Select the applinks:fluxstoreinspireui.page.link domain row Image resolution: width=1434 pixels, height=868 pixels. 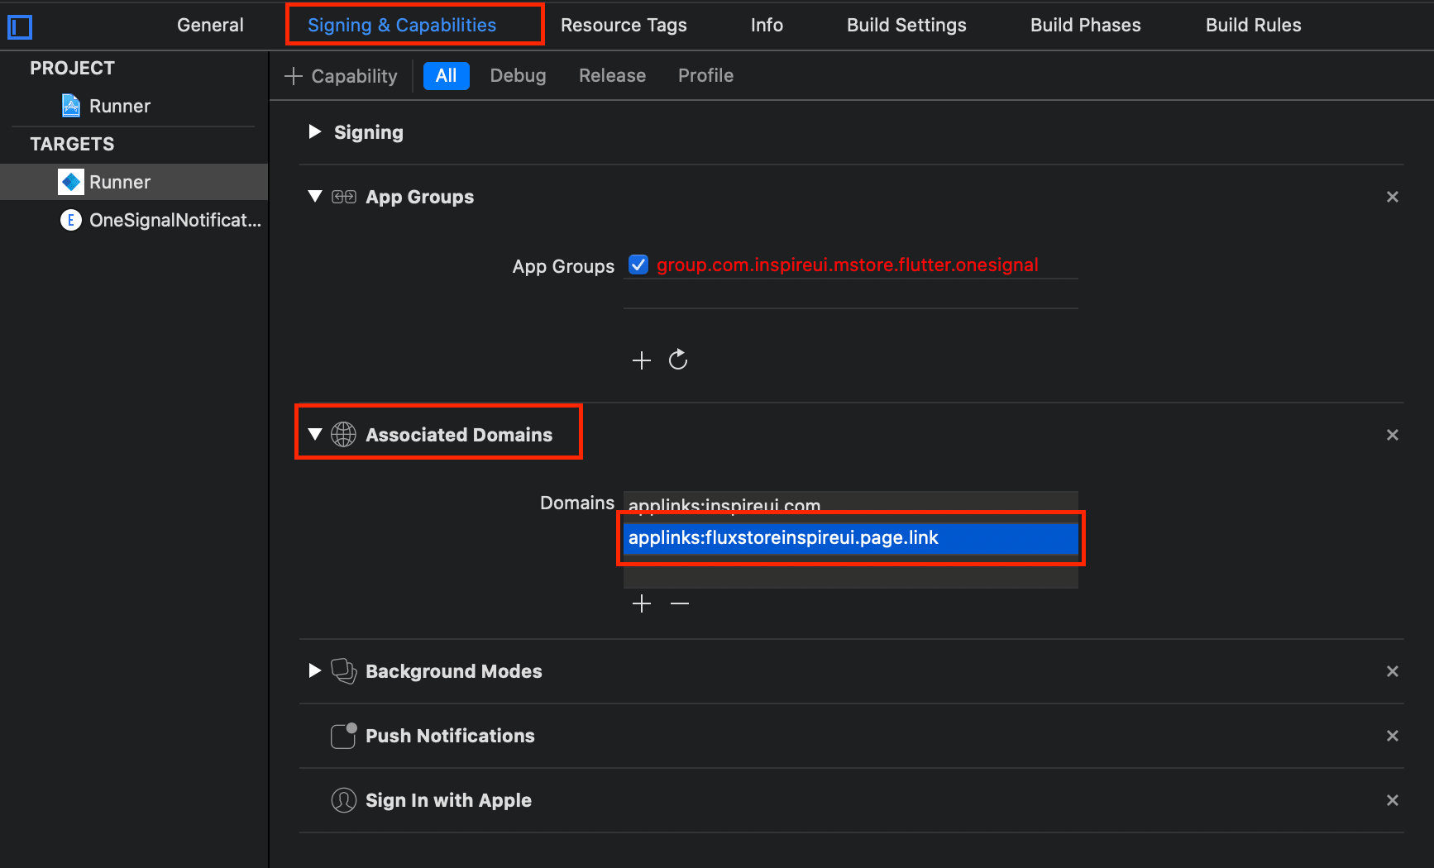[x=851, y=538]
